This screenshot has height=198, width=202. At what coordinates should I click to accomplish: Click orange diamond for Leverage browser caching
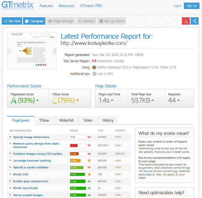[x=89, y=160]
